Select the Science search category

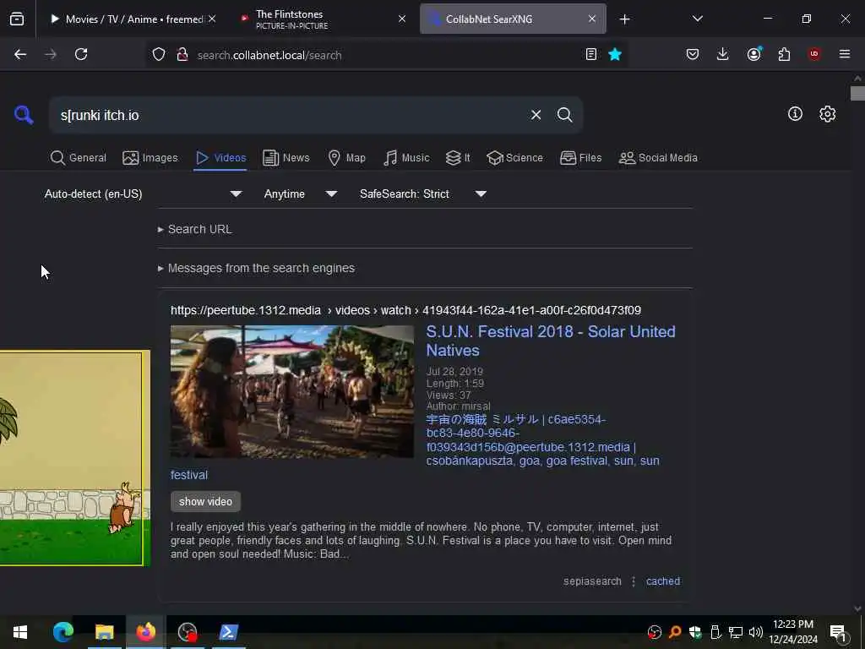514,158
